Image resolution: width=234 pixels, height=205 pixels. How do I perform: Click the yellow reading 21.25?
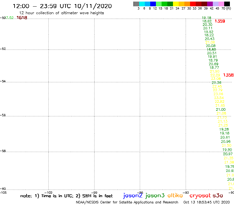[x=223, y=125]
